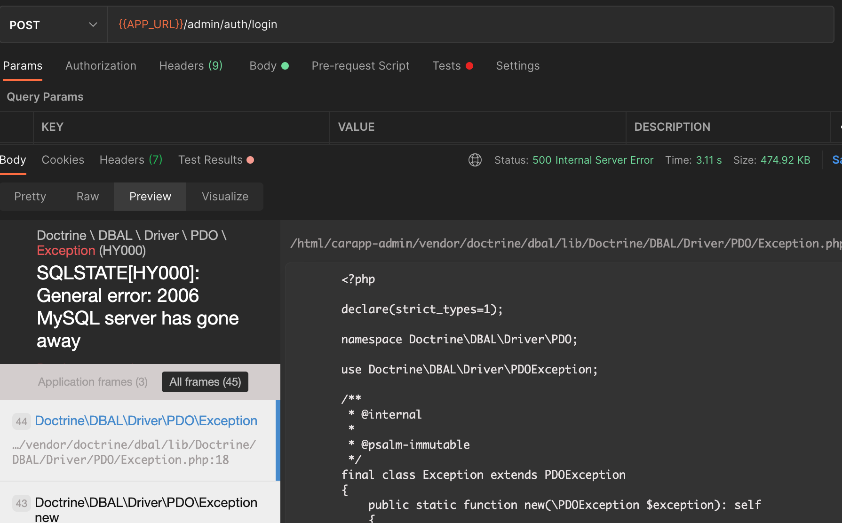842x523 pixels.
Task: Show the Test Results tab
Action: [216, 160]
